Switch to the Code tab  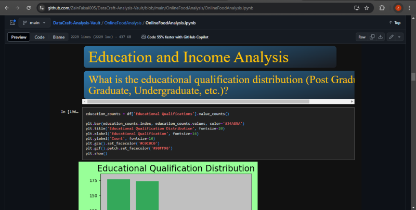[40, 37]
